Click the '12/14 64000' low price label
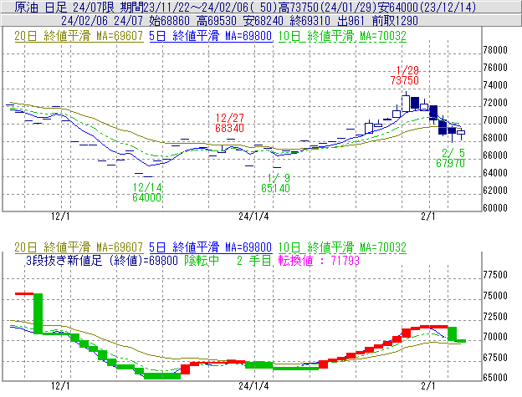 point(147,192)
